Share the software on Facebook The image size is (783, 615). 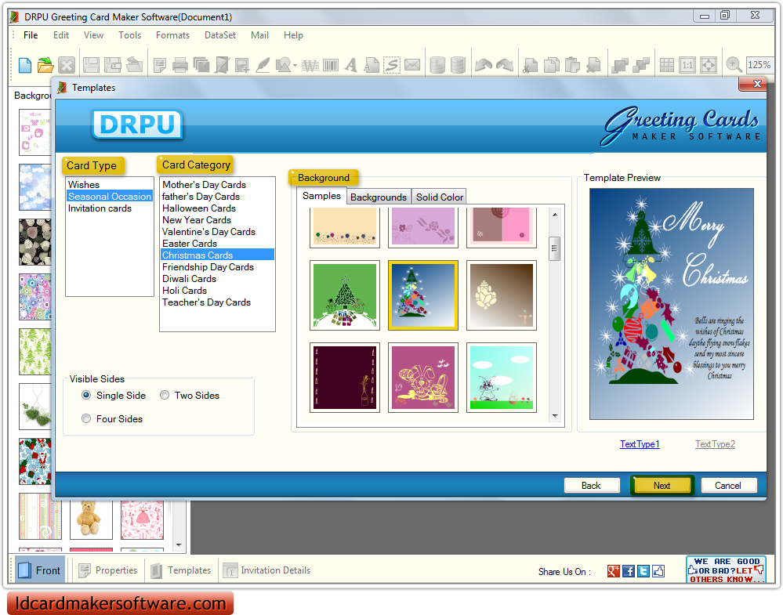click(628, 570)
